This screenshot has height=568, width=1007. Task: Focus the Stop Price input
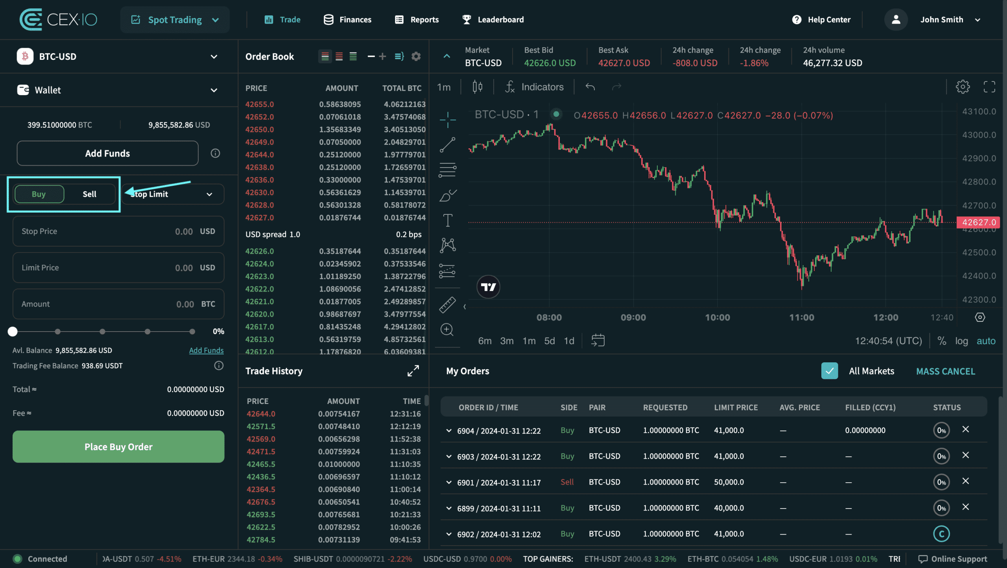tap(118, 231)
